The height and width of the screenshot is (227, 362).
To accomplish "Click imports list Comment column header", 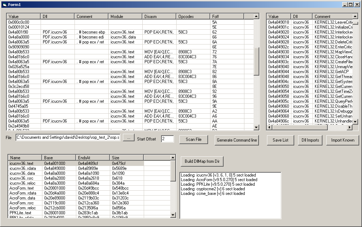I will coord(333,16).
